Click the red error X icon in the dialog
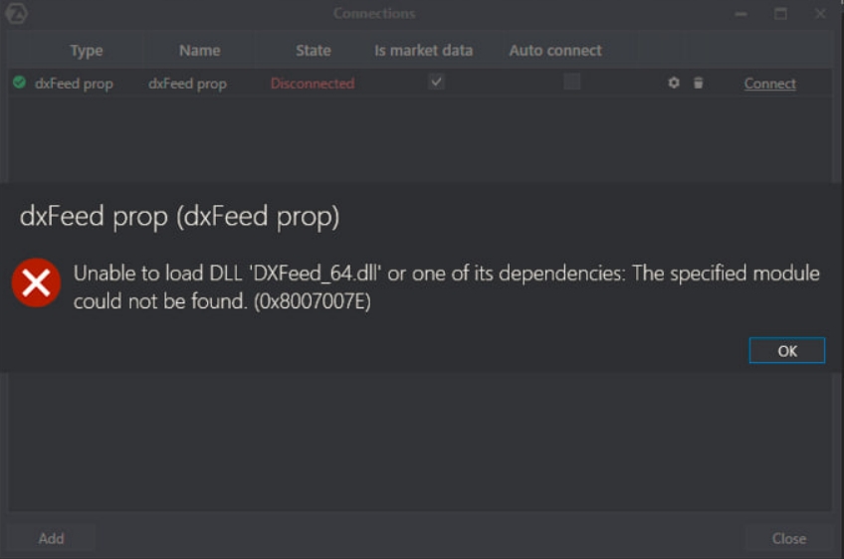Viewport: 844px width, 559px height. click(x=37, y=285)
